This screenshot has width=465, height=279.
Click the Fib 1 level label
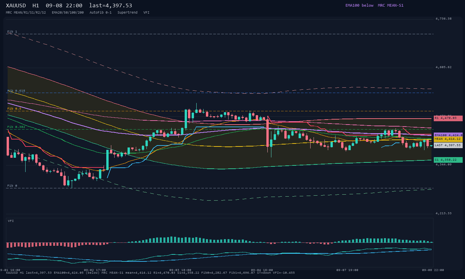coord(12,32)
